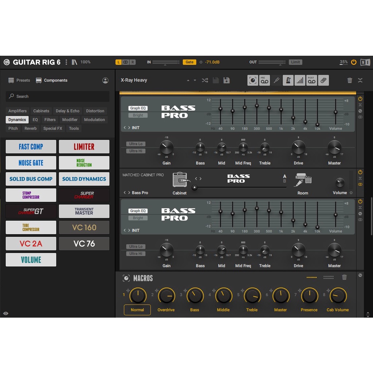
Task: Select right channel R input
Action: coord(133,62)
